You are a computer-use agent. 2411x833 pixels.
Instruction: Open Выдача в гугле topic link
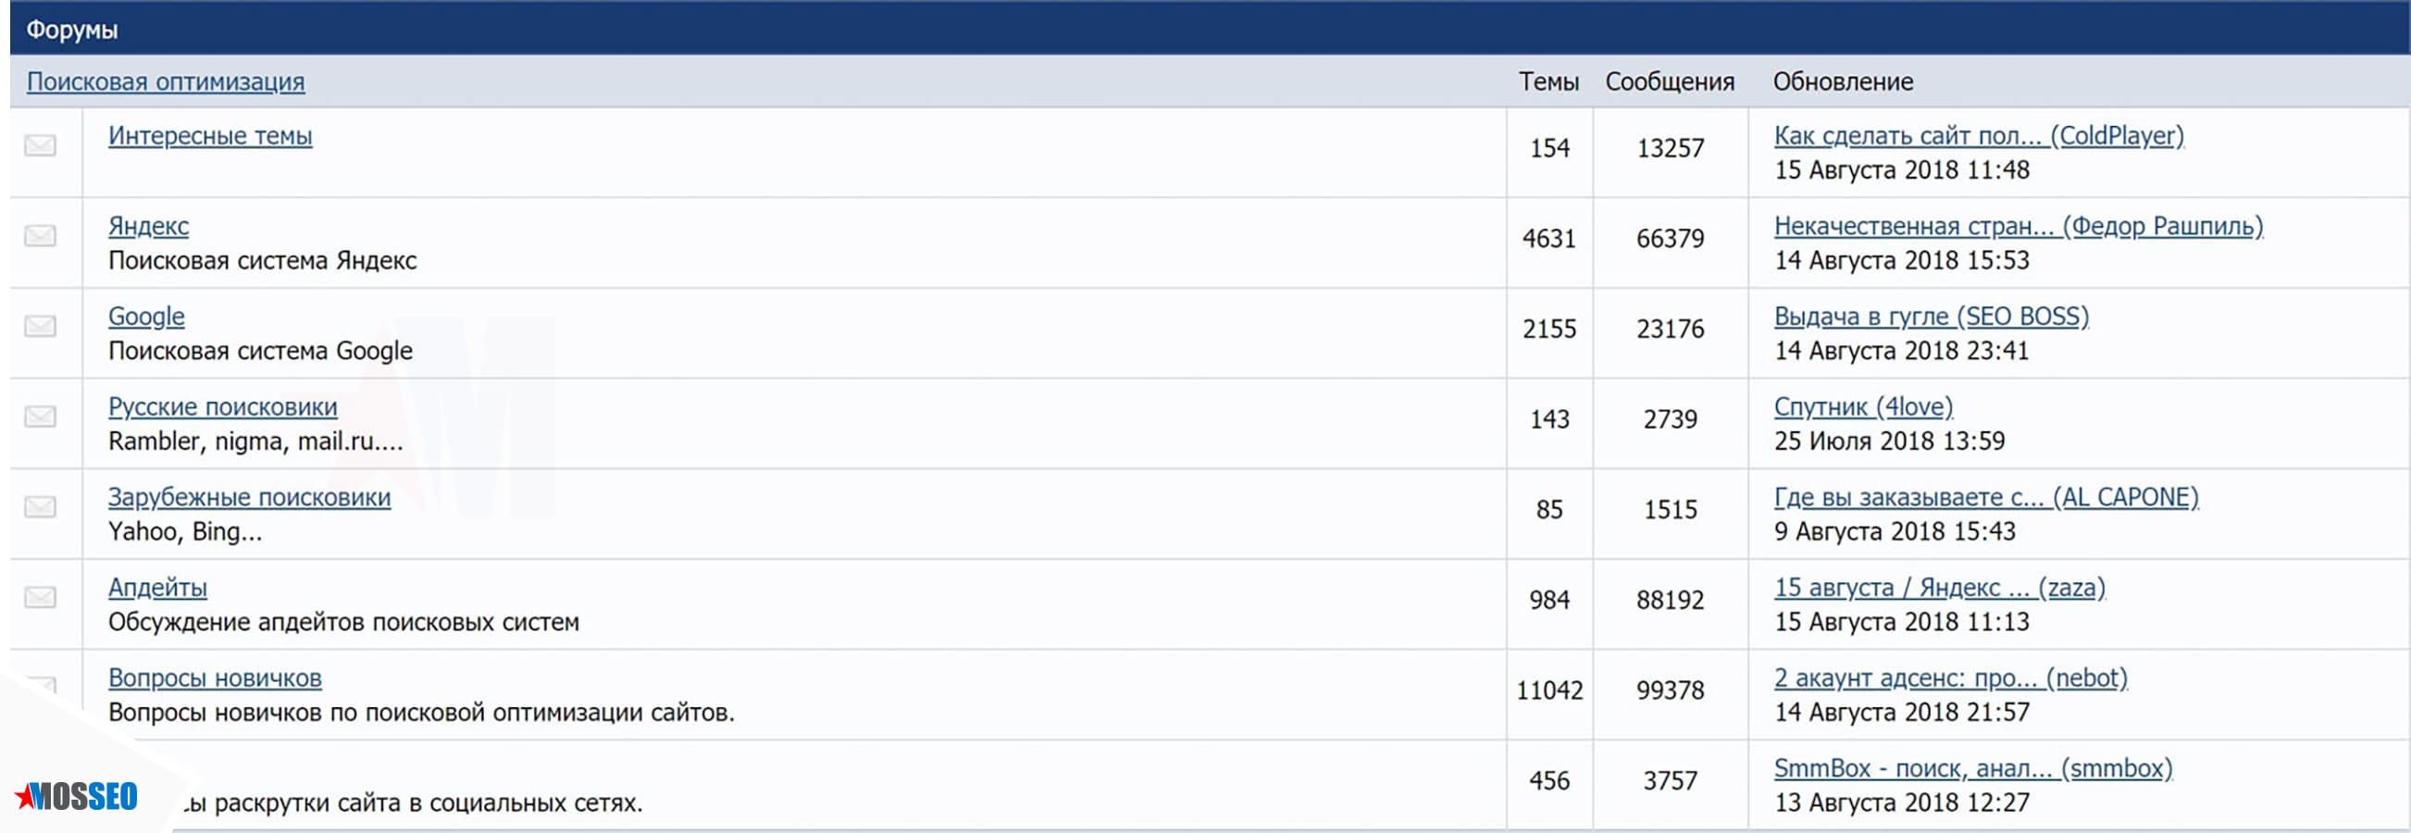point(1930,317)
